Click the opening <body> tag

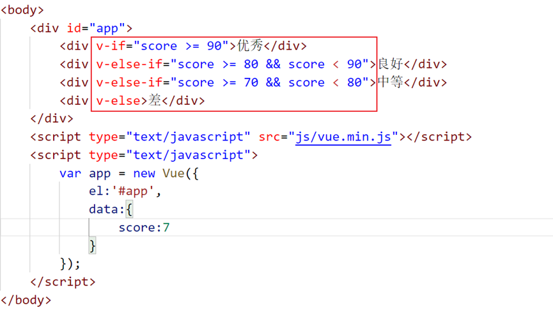pyautogui.click(x=22, y=10)
